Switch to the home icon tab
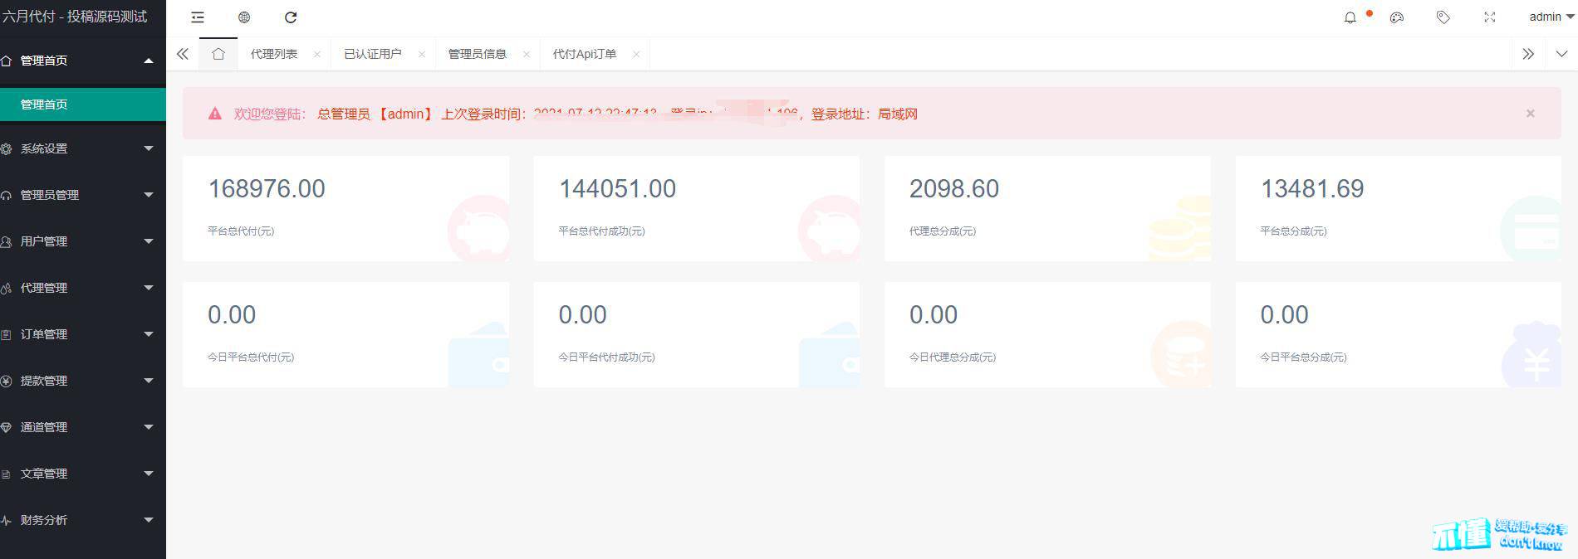The height and width of the screenshot is (559, 1578). click(x=218, y=54)
